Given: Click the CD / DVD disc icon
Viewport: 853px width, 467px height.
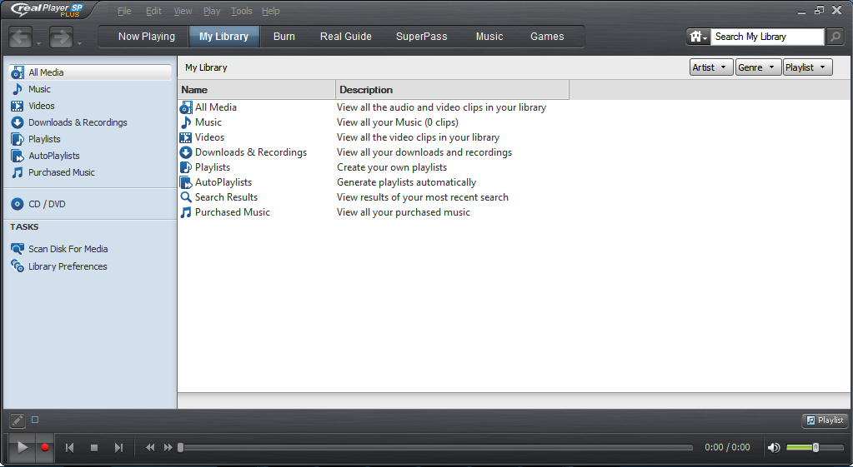Looking at the screenshot, I should coord(18,204).
